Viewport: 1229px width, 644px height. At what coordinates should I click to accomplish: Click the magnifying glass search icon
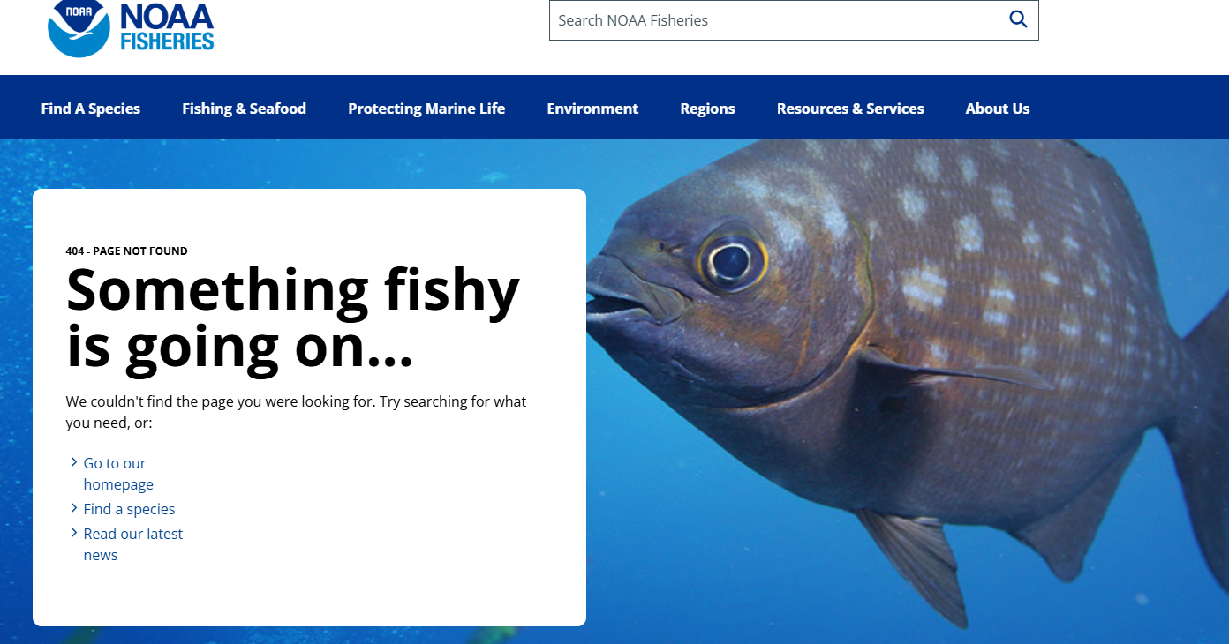(1018, 19)
